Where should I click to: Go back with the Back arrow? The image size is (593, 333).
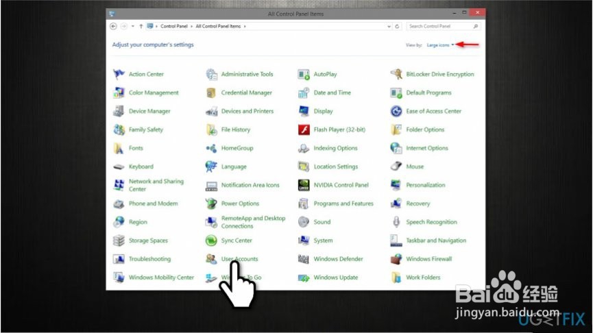coord(113,26)
